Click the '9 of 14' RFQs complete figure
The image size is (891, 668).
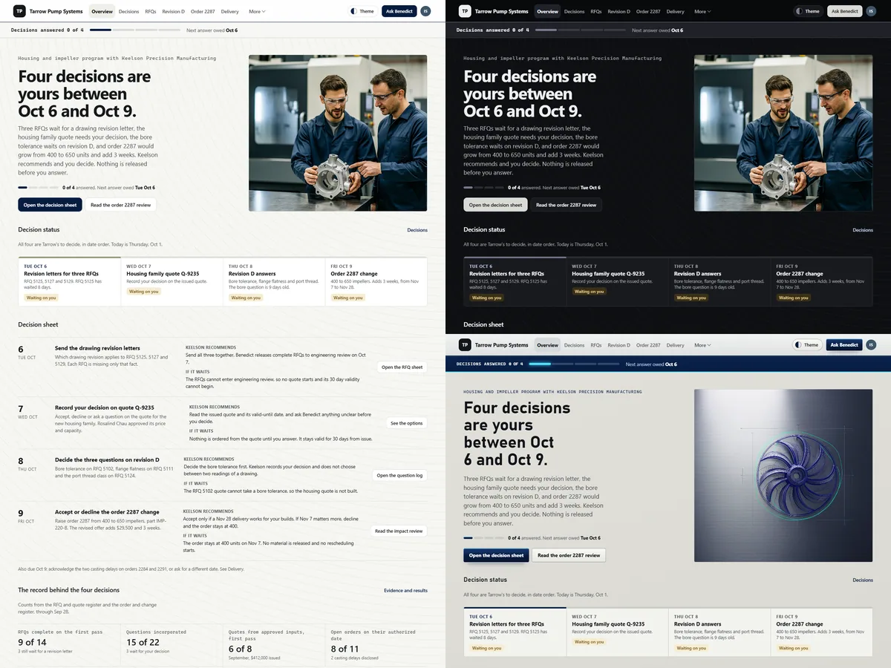click(x=32, y=642)
